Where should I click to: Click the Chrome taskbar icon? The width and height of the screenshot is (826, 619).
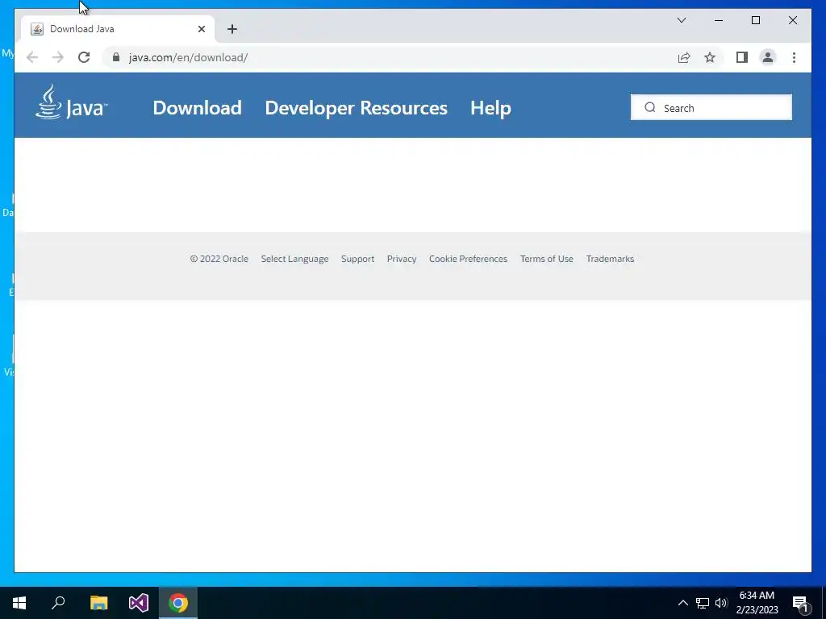click(178, 603)
